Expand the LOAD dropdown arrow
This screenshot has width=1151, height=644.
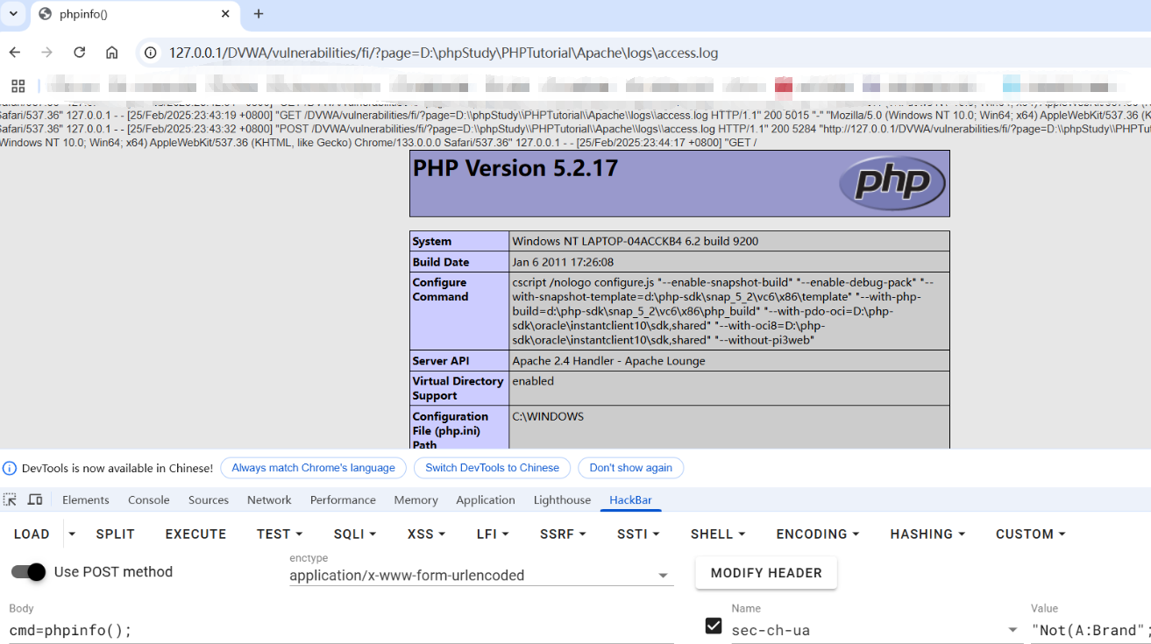72,534
